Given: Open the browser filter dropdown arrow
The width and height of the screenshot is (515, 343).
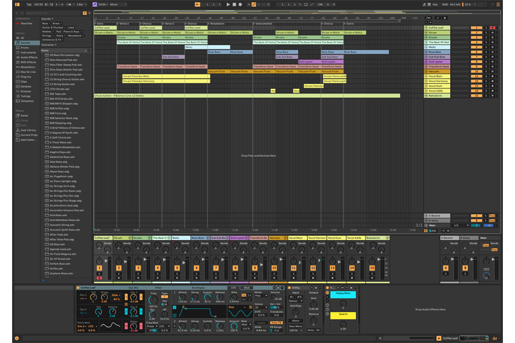Looking at the screenshot, I should pos(90,13).
